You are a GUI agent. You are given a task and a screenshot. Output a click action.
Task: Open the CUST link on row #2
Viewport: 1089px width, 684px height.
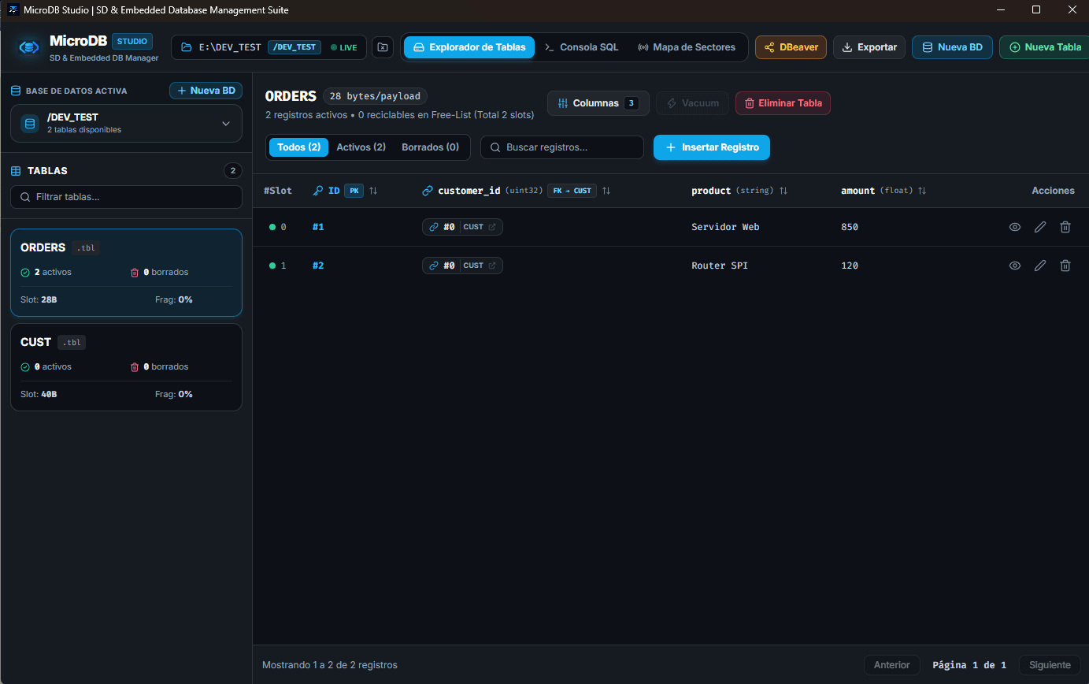coord(462,266)
